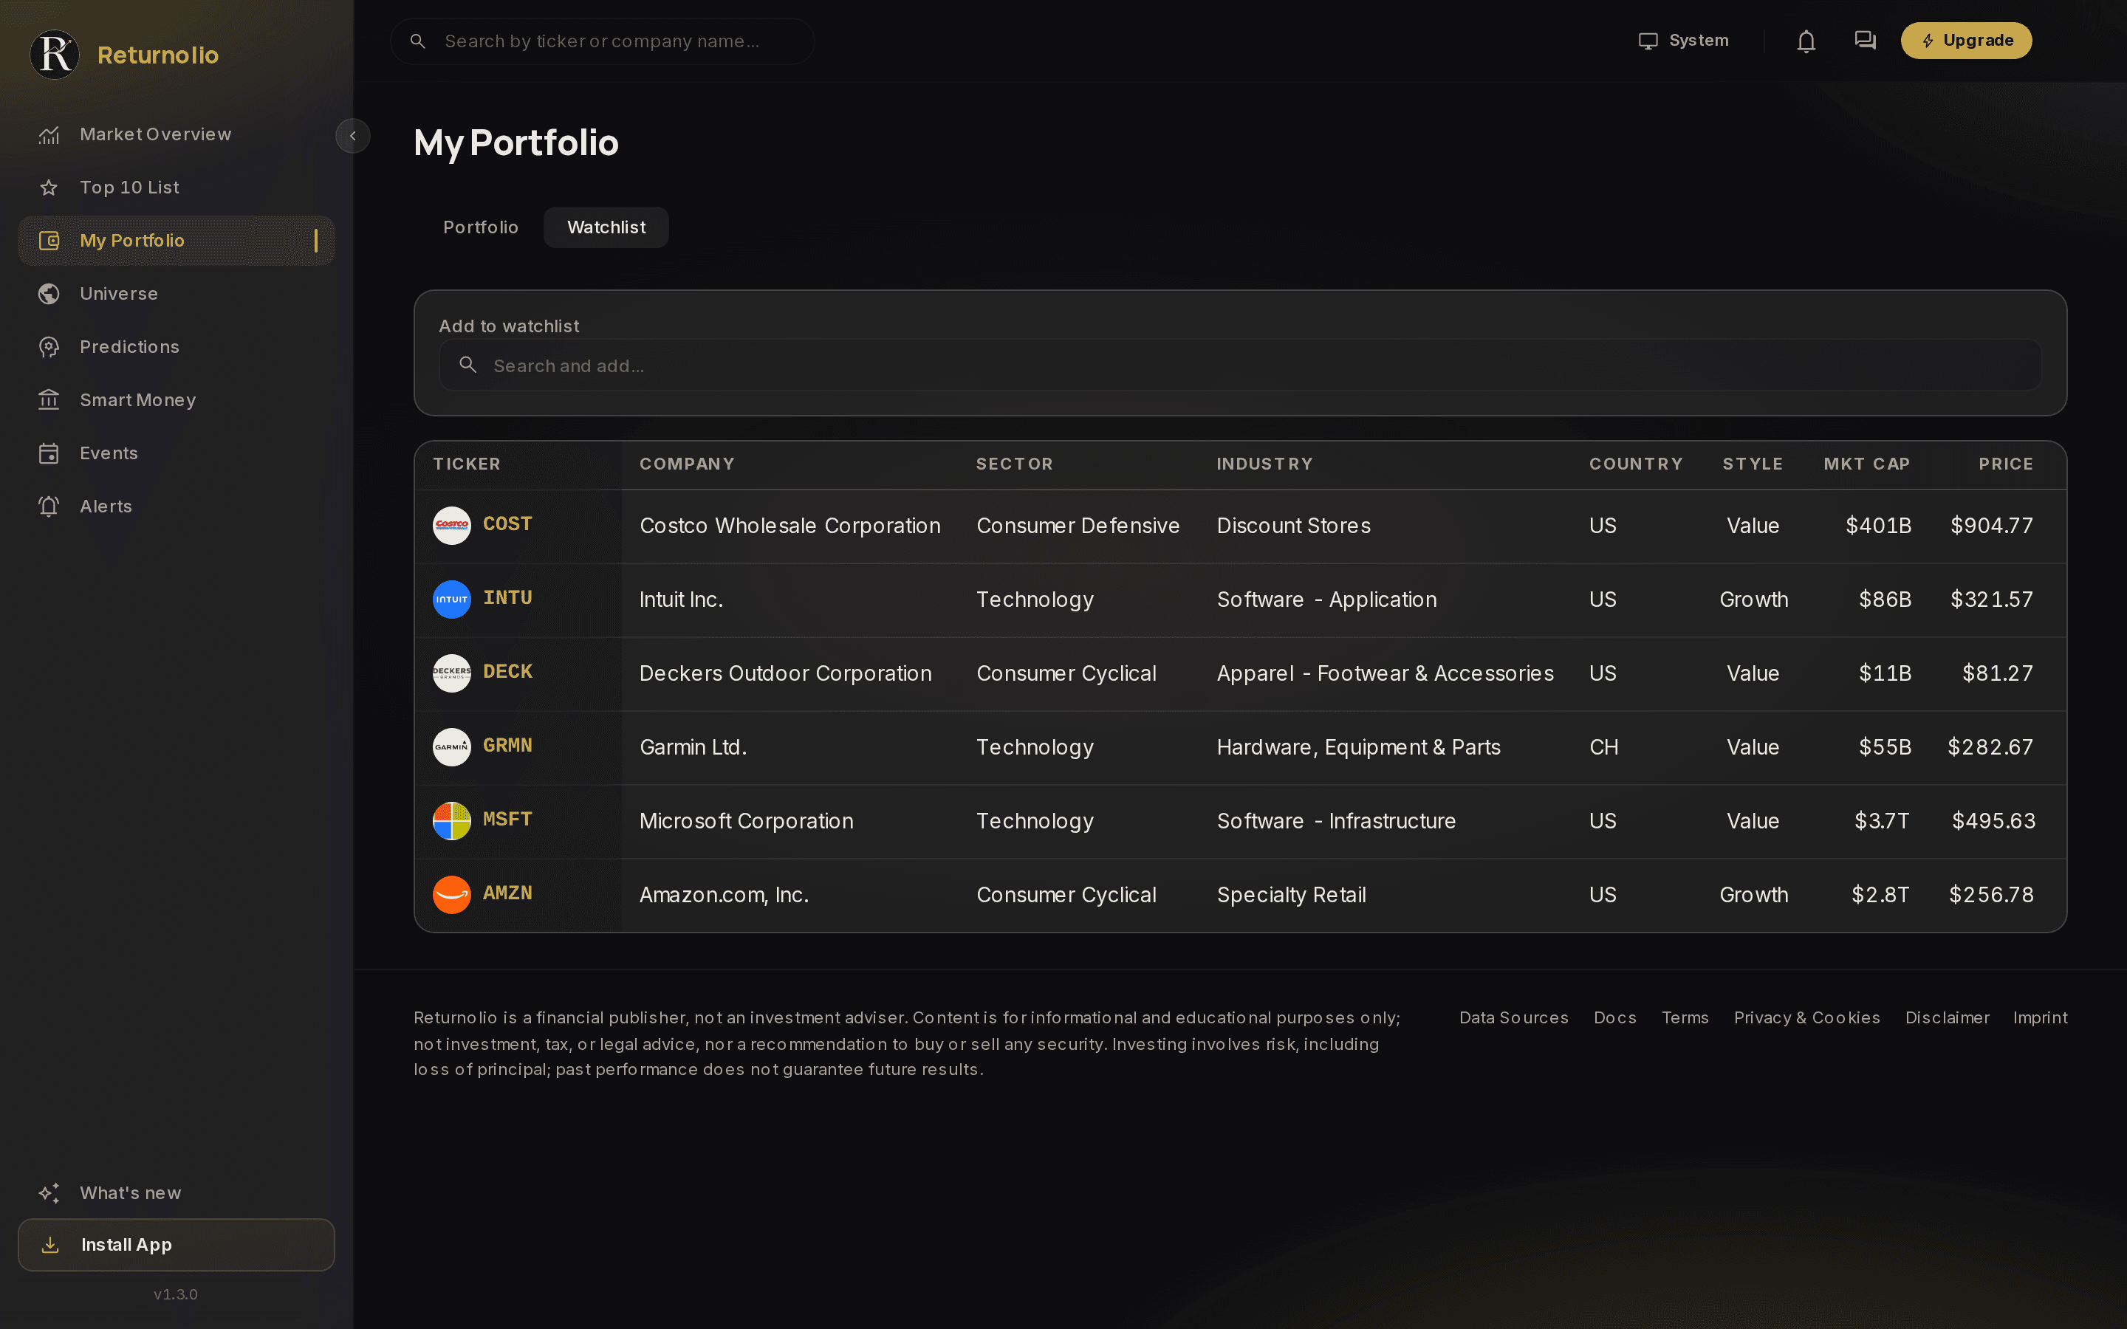
Task: Click the Amazon logo in AMZN row
Action: (452, 894)
